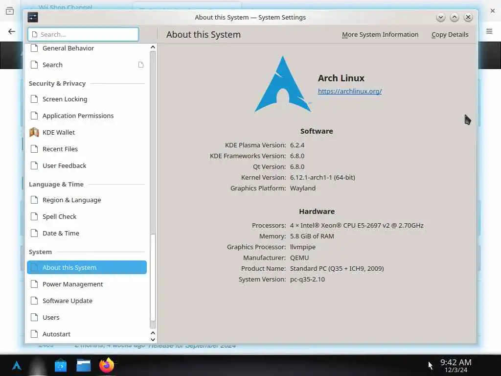This screenshot has width=501, height=376.
Task: Click the Language & Time section header
Action: (x=56, y=185)
